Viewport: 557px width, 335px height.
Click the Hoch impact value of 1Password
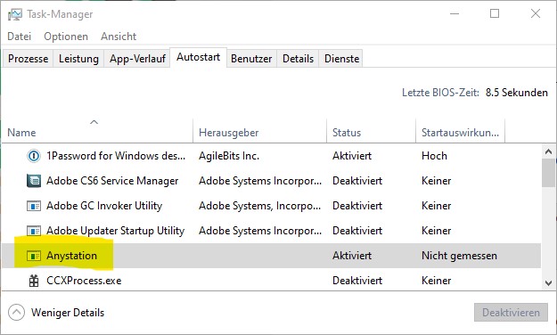tap(434, 156)
